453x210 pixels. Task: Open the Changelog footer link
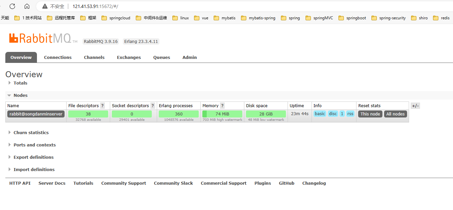[314, 183]
